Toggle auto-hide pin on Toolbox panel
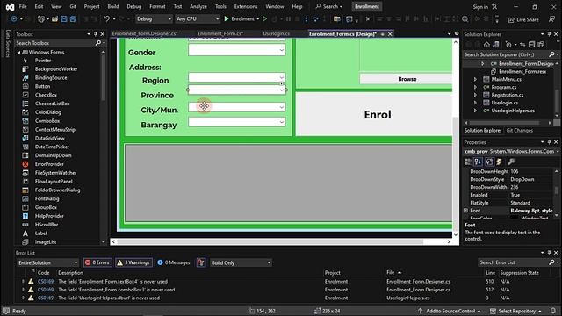This screenshot has width=562, height=316. click(x=96, y=34)
